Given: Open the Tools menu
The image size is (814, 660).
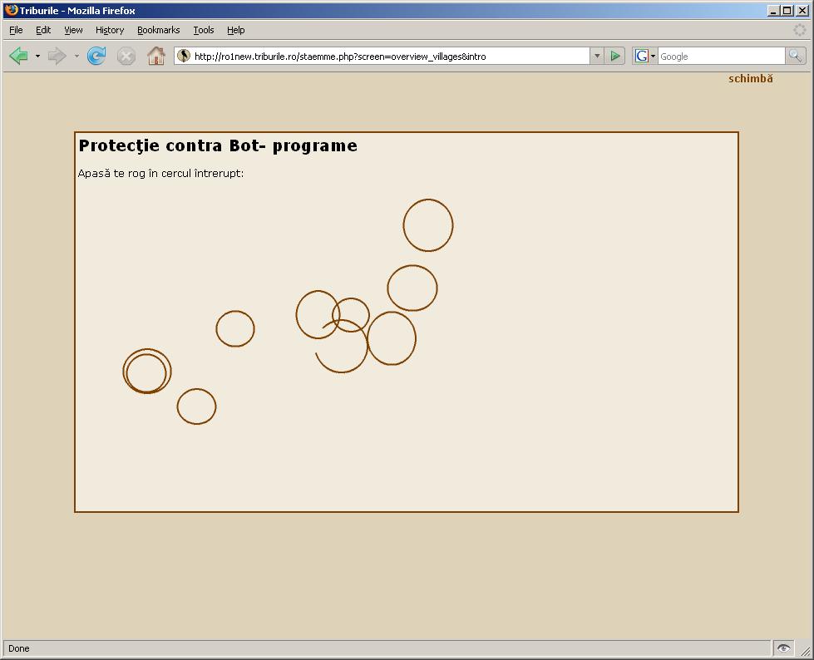Looking at the screenshot, I should [204, 30].
